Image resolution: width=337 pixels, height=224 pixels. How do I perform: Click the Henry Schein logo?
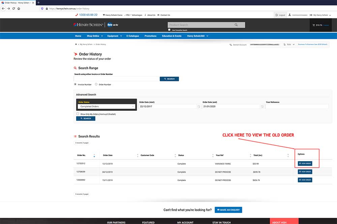88,25
